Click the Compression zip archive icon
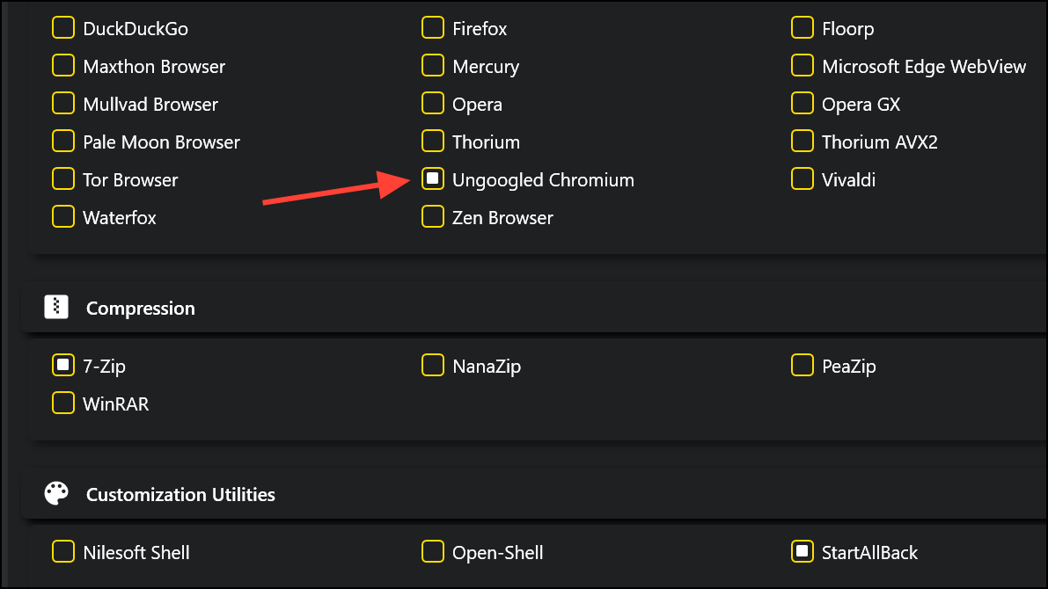Viewport: 1048px width, 589px height. pos(56,307)
